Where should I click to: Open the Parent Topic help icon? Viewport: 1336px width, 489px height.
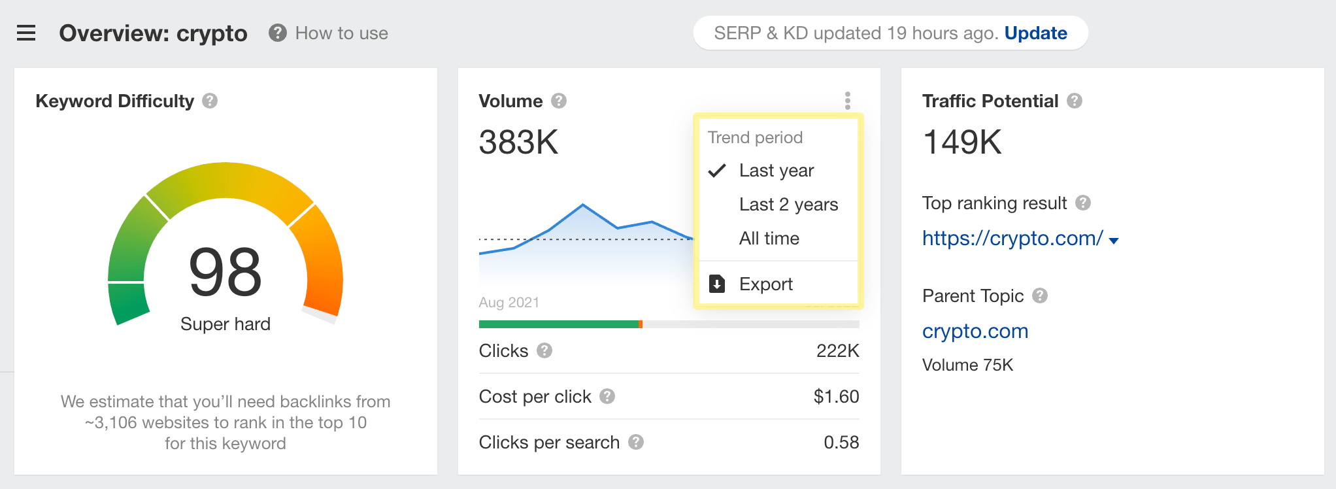tap(1040, 295)
